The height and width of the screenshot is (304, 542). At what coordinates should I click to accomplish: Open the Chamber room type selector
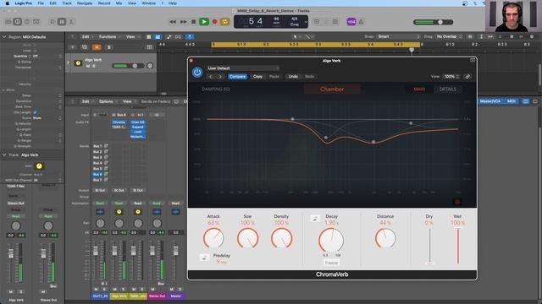click(x=332, y=90)
